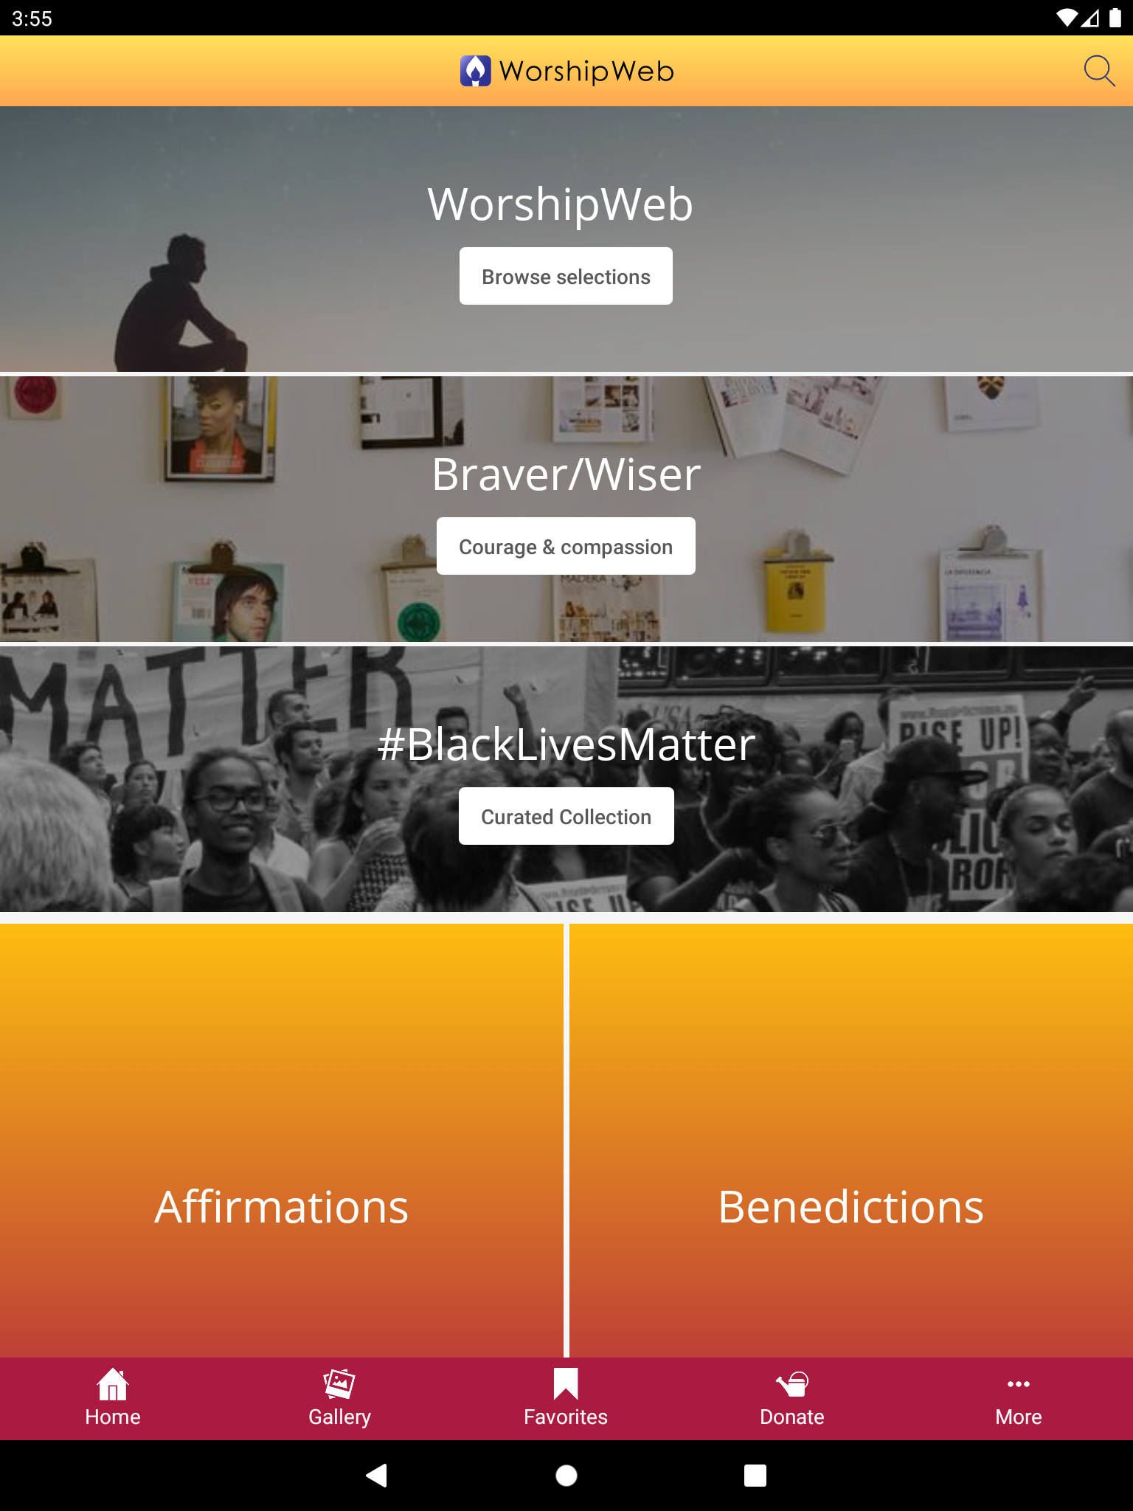
Task: Tap the Home house icon
Action: pyautogui.click(x=113, y=1384)
